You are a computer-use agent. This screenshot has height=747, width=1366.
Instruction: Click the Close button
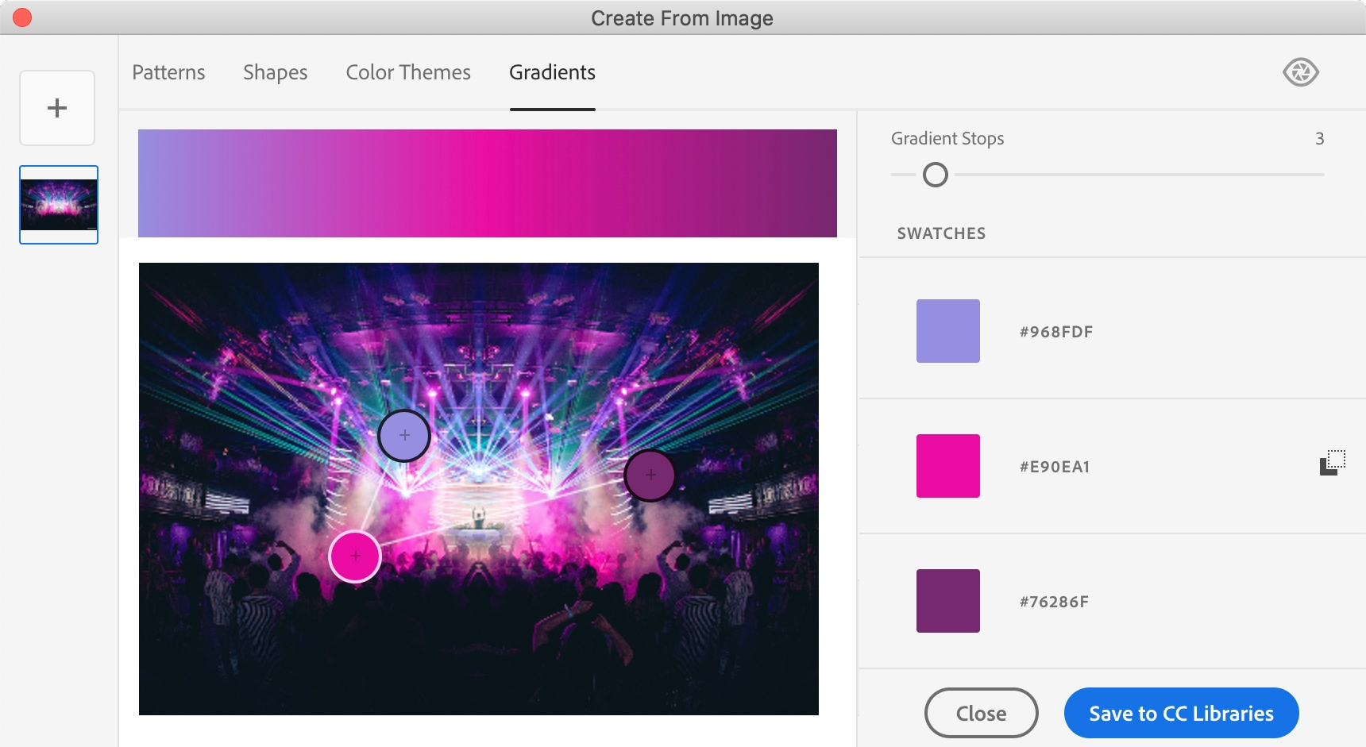click(981, 713)
